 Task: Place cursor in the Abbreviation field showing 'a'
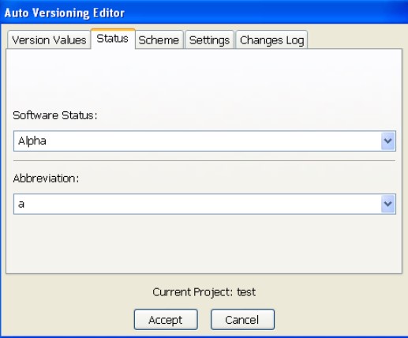[197, 204]
